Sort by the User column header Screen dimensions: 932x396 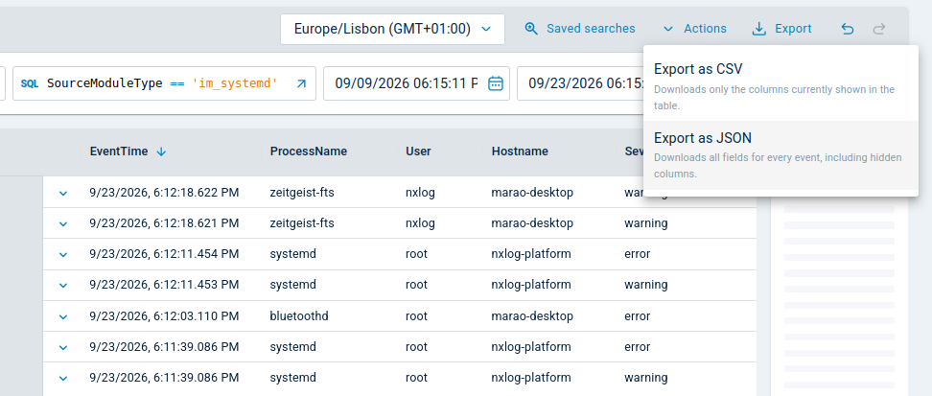(x=418, y=151)
